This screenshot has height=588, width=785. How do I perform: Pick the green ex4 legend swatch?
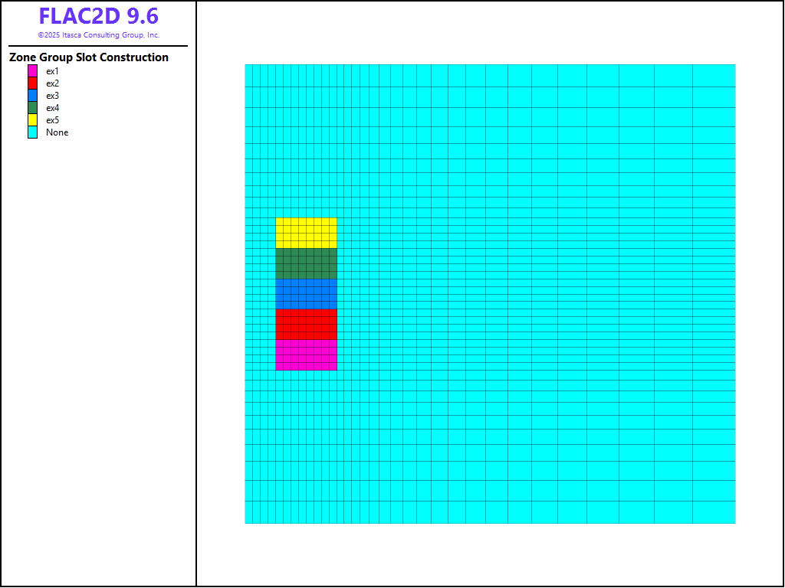point(32,108)
